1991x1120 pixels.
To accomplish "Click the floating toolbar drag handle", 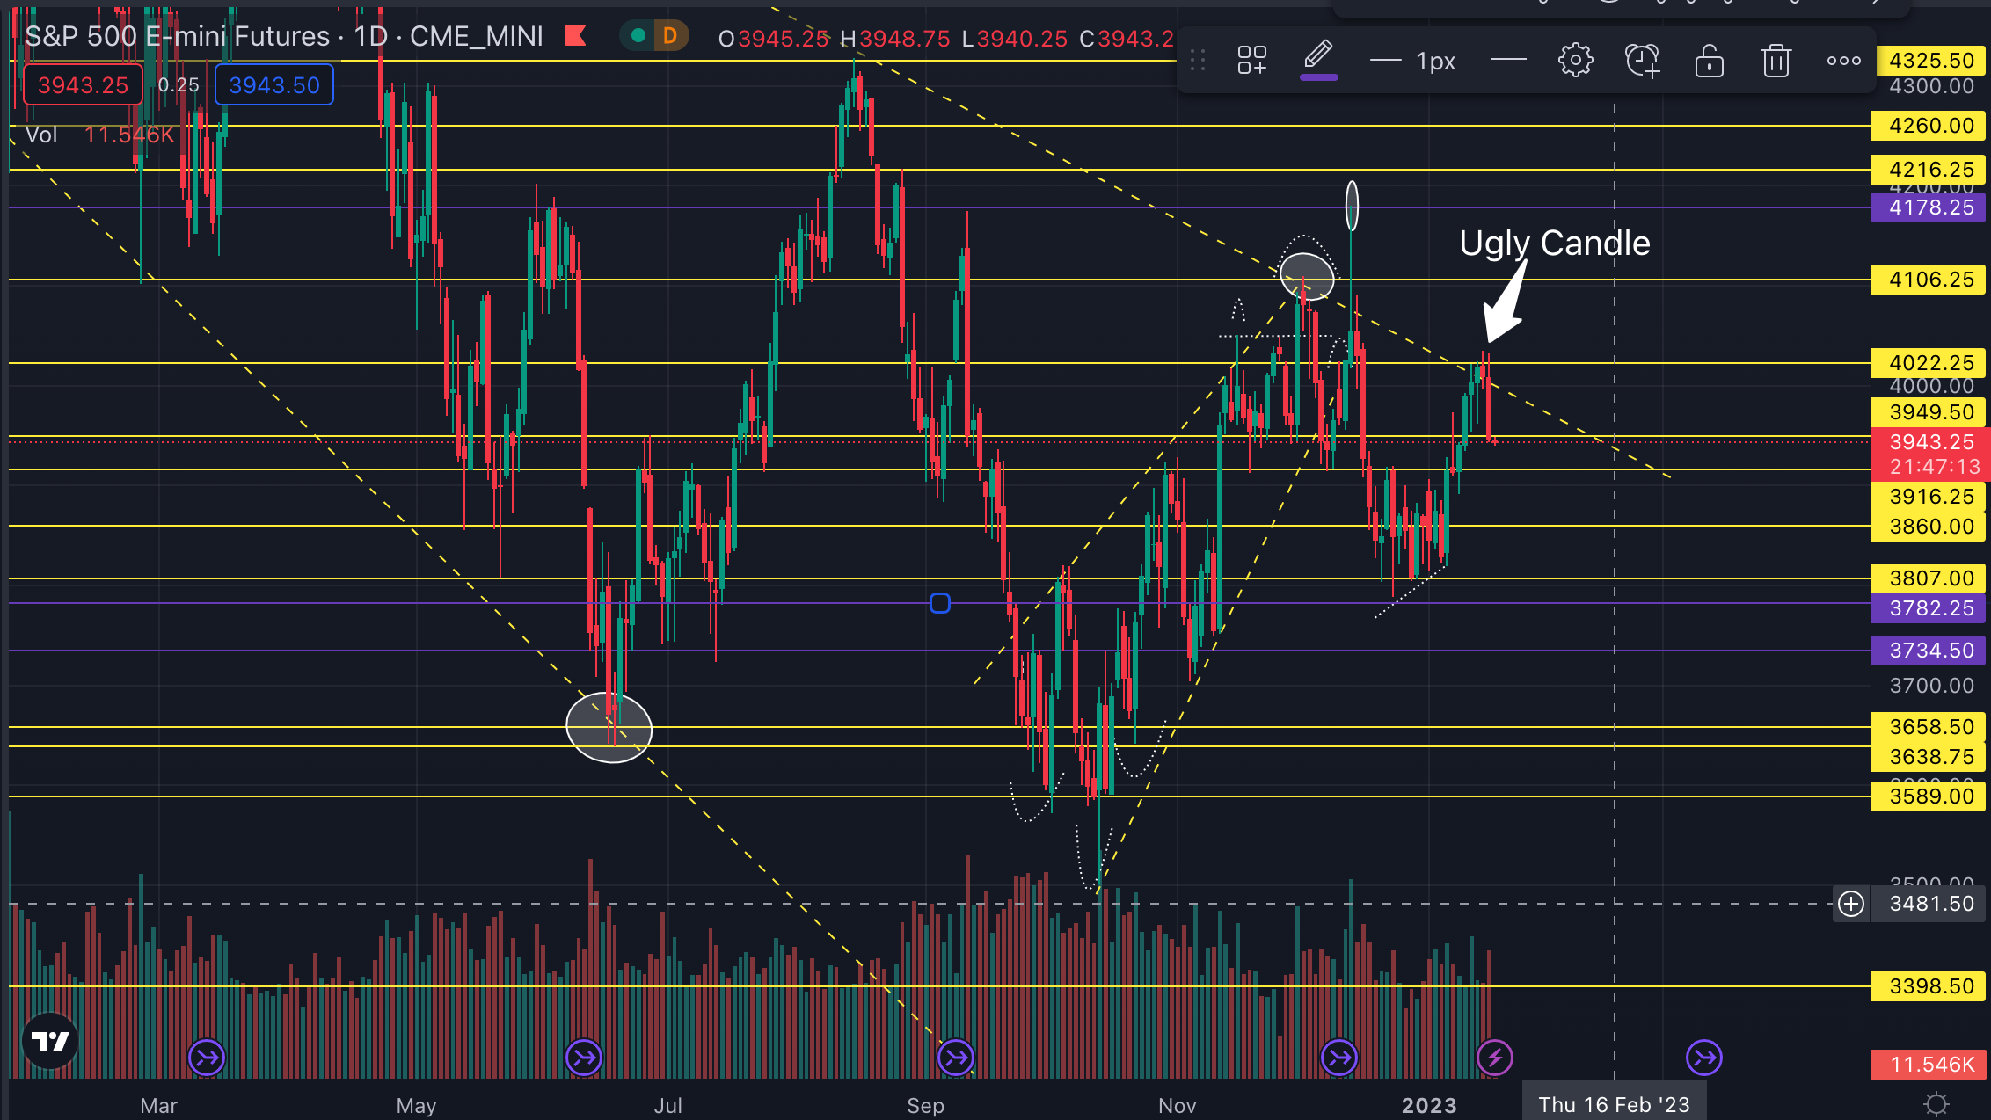I will click(x=1197, y=61).
